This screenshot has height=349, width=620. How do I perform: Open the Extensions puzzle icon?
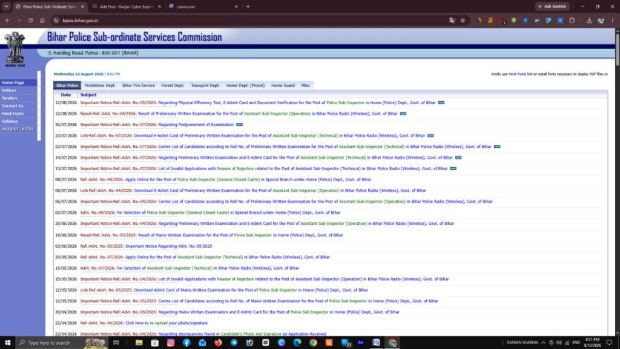click(572, 20)
